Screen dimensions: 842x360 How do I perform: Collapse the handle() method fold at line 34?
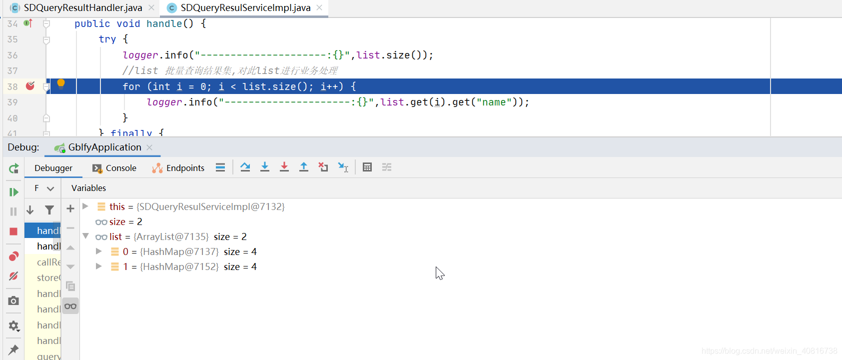coord(46,23)
